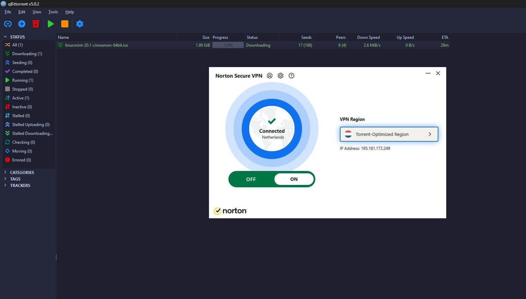This screenshot has height=299, width=526.
Task: Resume the torrent using the green play icon
Action: 50,24
